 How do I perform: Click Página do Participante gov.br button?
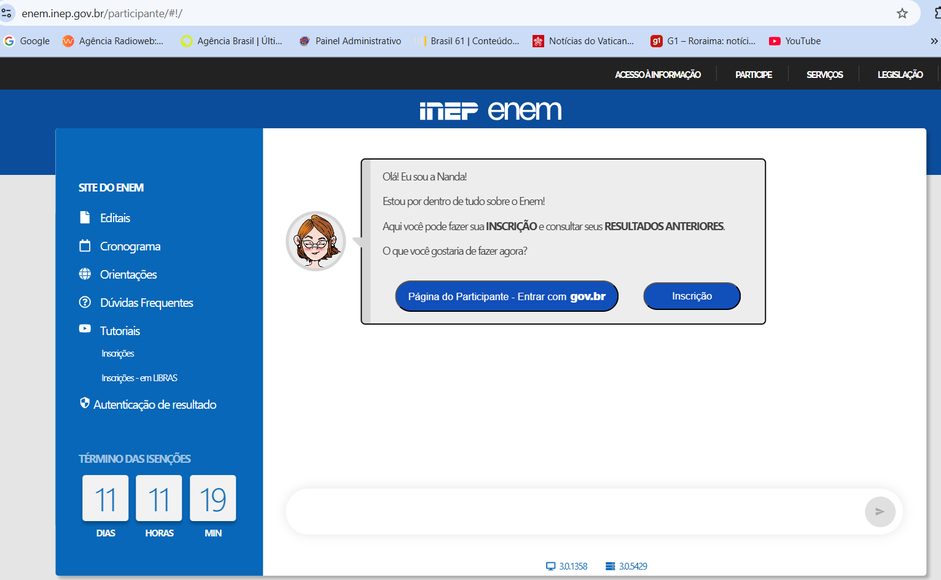507,296
